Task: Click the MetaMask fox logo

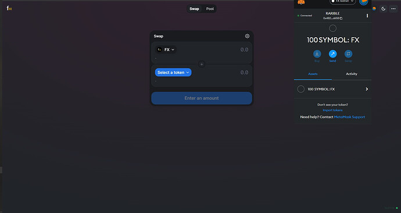Action: (x=301, y=2)
